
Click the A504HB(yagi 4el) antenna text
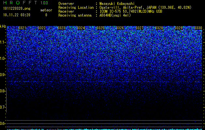click(x=115, y=15)
